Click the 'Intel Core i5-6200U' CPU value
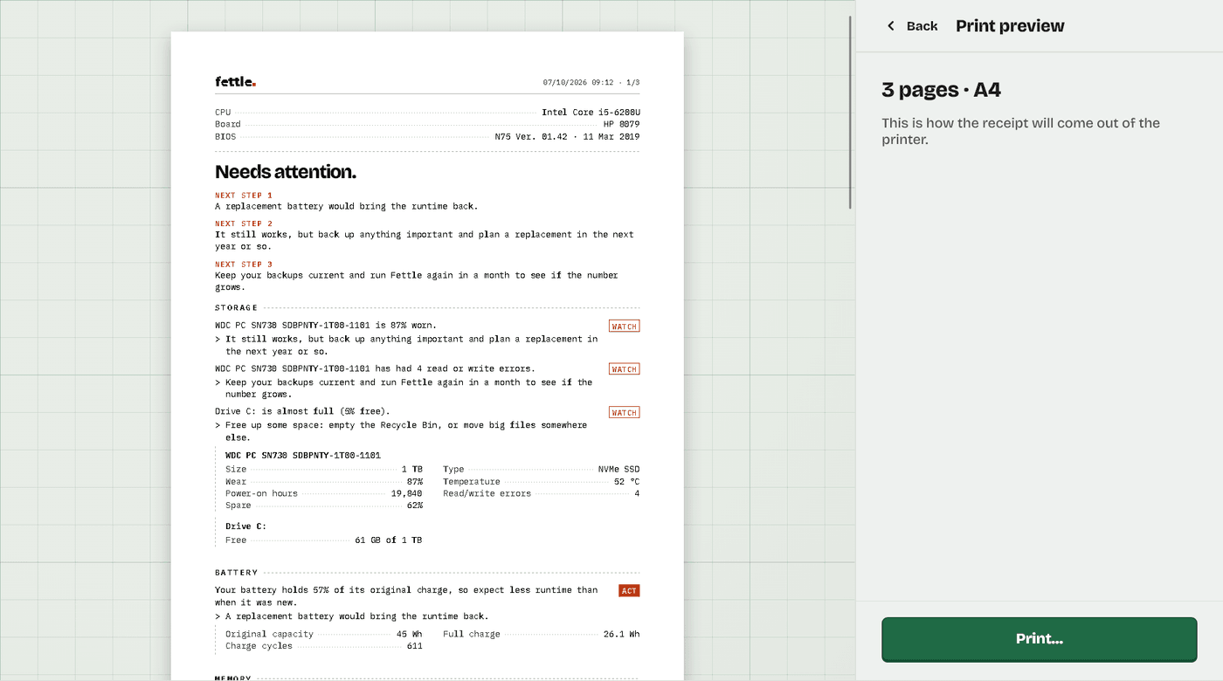Viewport: 1223px width, 681px height. (591, 113)
